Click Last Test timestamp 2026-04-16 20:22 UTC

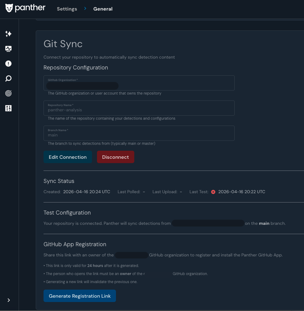[x=242, y=192]
